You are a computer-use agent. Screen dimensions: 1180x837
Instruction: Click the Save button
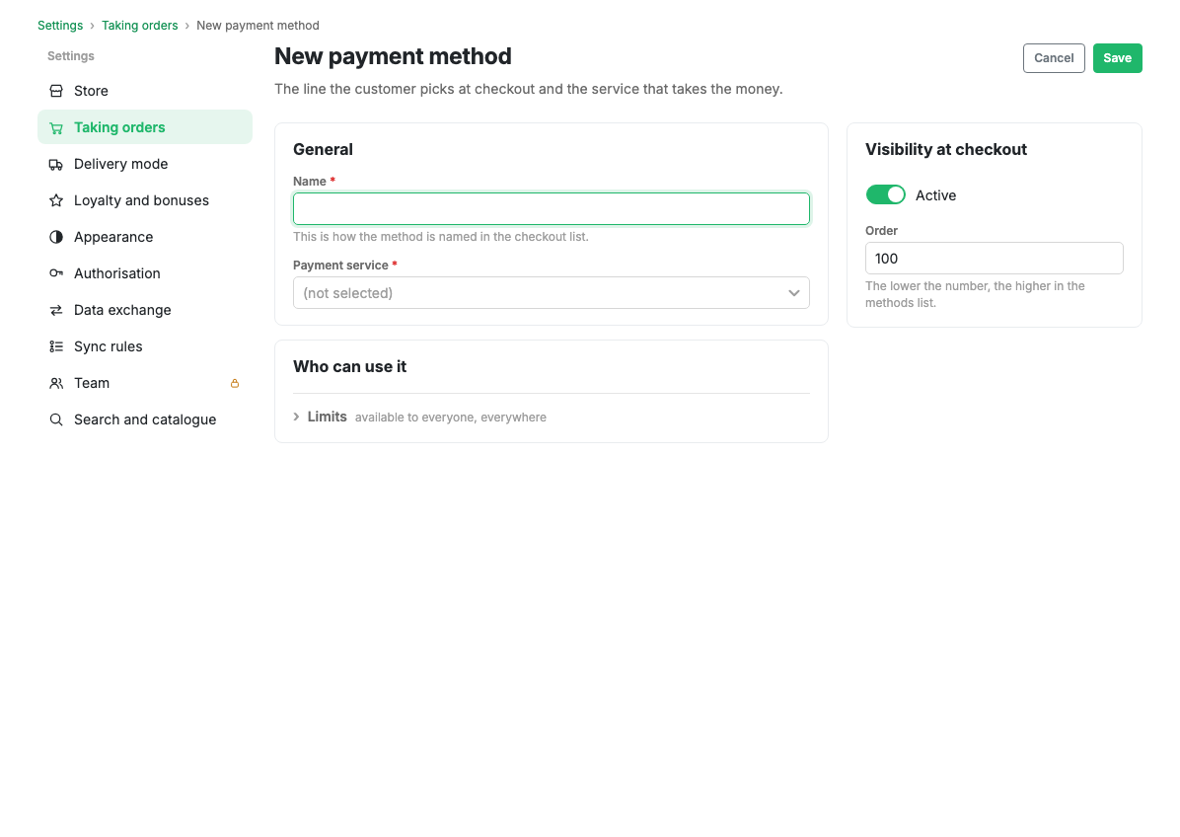[x=1118, y=58]
